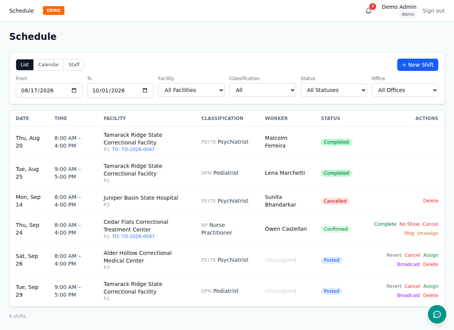Broadcast the Sep 29 Podiatrist shift
Image resolution: width=454 pixels, height=330 pixels.
point(408,295)
